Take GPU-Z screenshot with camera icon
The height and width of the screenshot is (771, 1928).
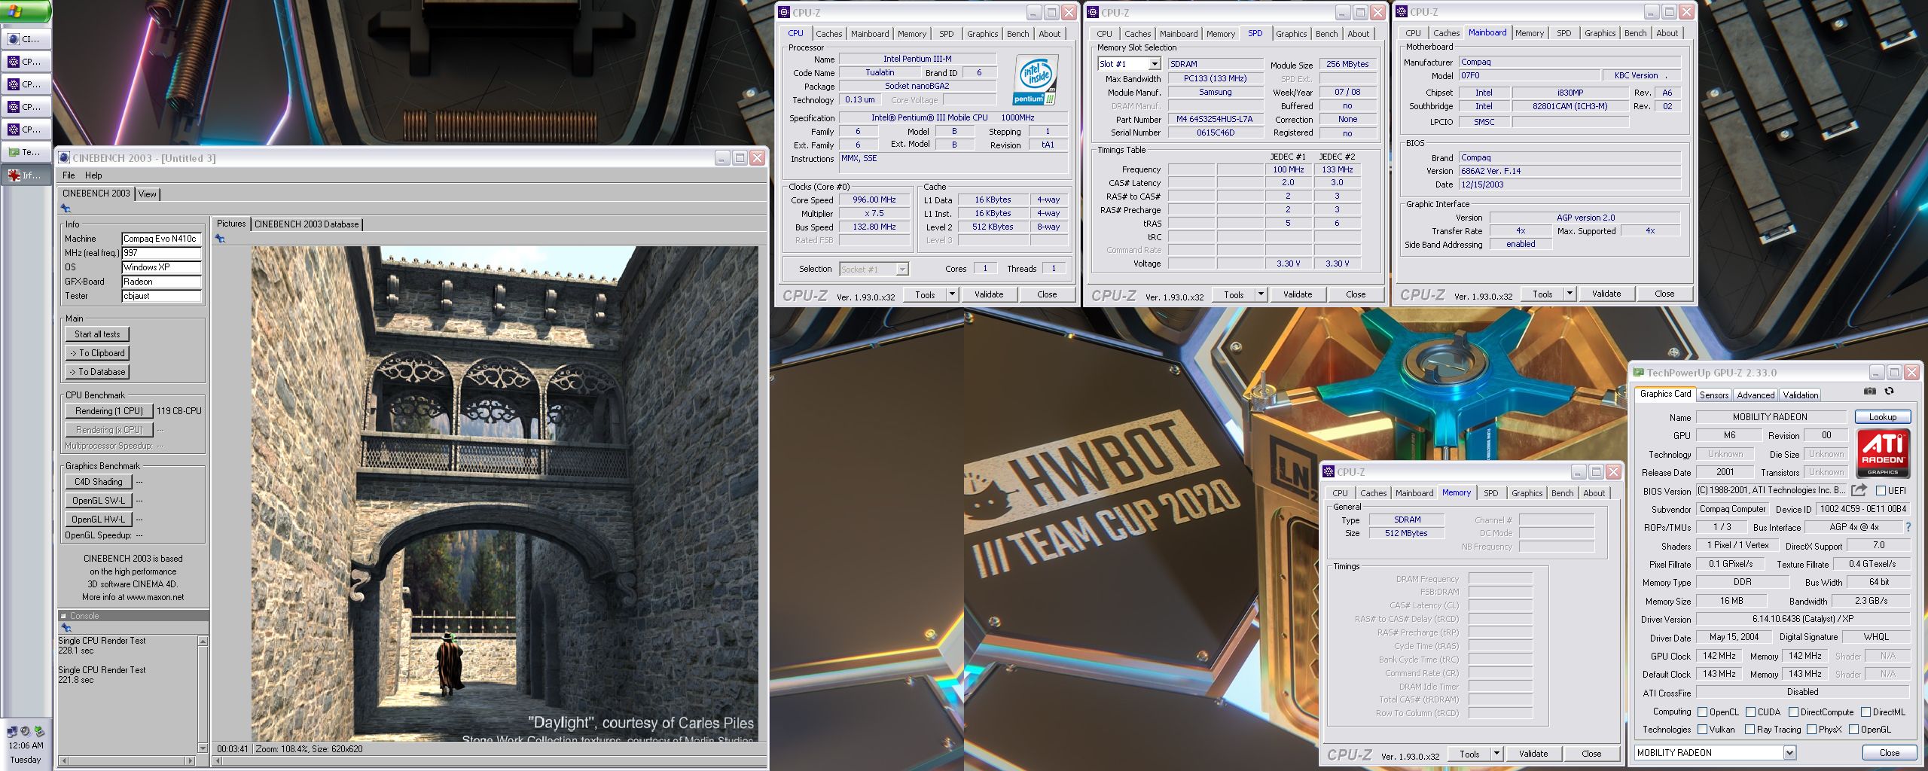(x=1870, y=392)
